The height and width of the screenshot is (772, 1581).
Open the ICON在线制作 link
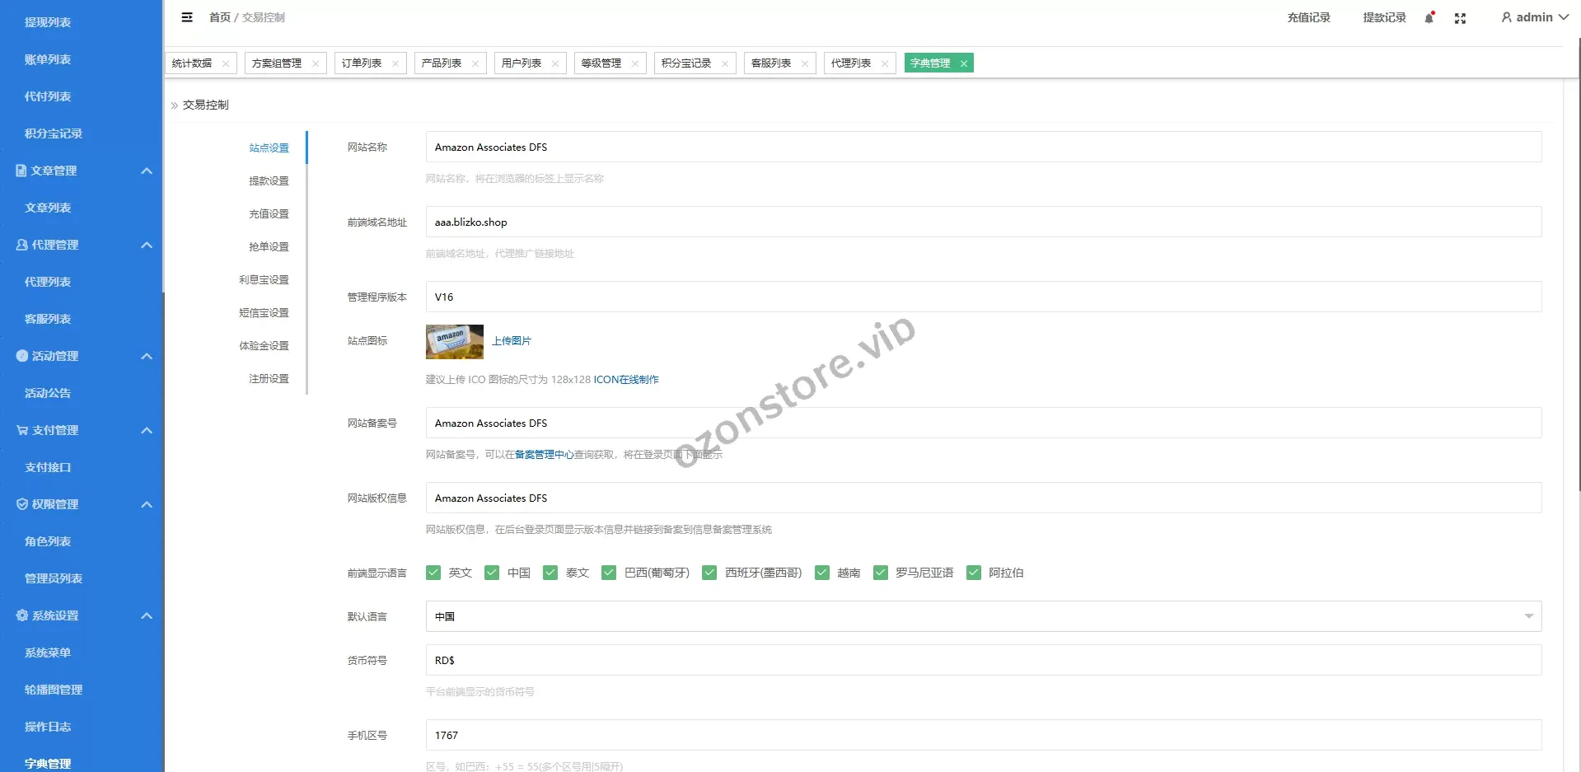pos(626,380)
